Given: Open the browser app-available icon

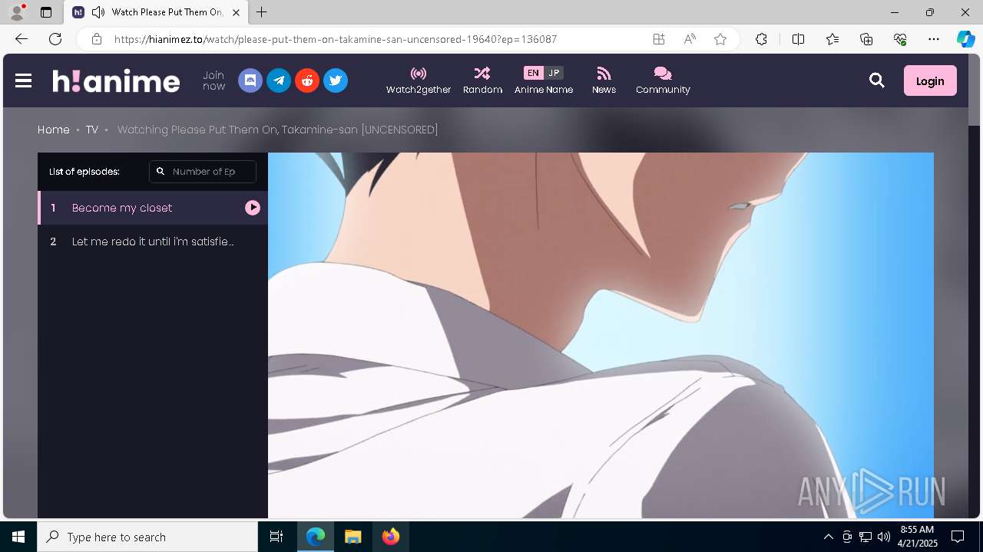Looking at the screenshot, I should tap(659, 39).
